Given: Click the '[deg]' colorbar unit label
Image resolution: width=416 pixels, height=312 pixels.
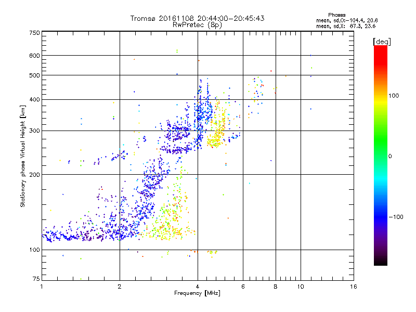Looking at the screenshot, I should 382,42.
